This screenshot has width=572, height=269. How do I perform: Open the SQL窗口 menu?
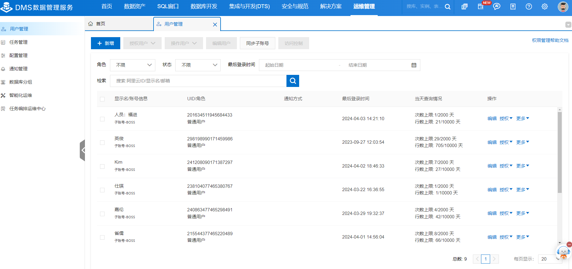point(168,6)
